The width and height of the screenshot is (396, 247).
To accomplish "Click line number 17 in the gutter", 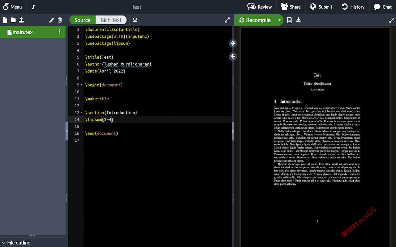I will (x=77, y=140).
